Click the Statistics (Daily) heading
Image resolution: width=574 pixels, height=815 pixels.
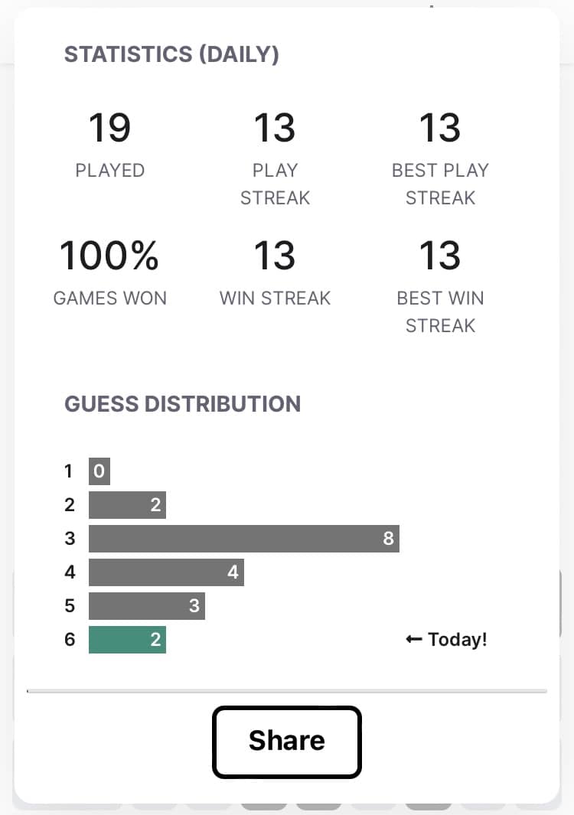[x=171, y=54]
